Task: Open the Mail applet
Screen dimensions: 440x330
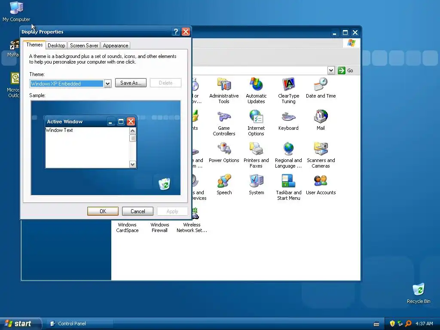Action: point(321,120)
